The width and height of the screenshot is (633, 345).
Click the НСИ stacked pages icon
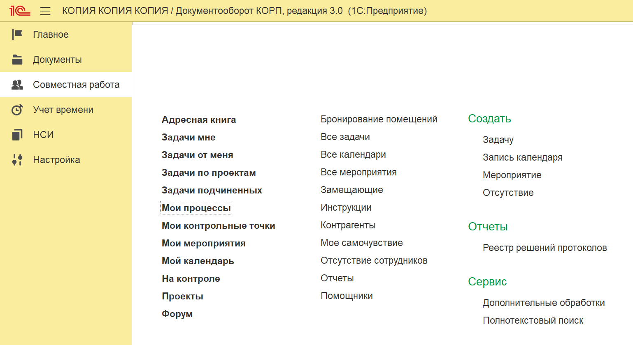click(x=17, y=135)
